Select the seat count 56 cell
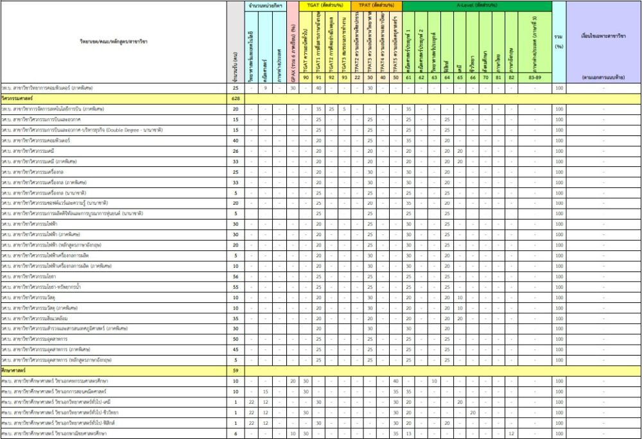 click(236, 276)
